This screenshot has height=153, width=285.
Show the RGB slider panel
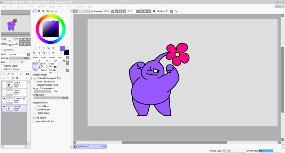[39, 11]
